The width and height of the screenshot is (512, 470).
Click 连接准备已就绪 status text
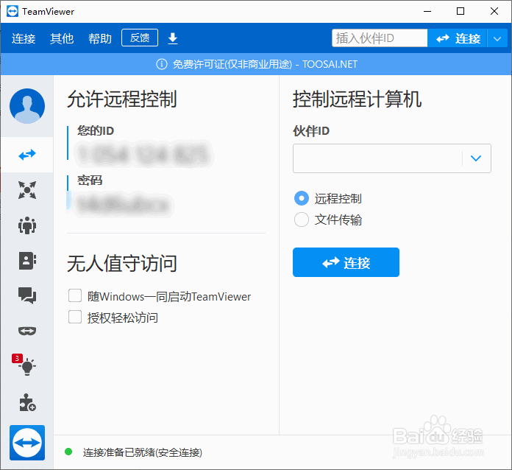[x=143, y=452]
